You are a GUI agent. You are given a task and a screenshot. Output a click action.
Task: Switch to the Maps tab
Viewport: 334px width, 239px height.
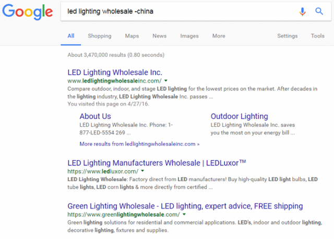(x=132, y=36)
